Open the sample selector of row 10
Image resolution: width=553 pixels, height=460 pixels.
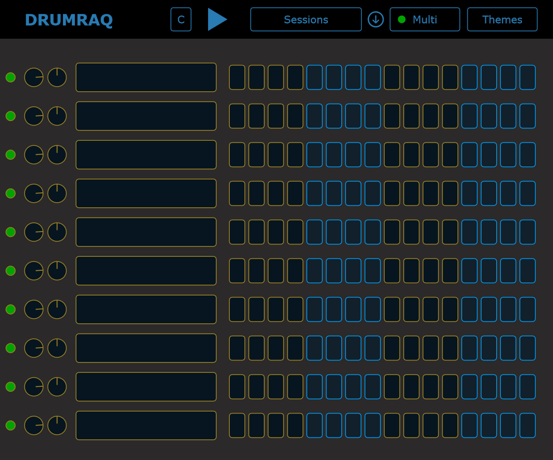click(x=146, y=425)
